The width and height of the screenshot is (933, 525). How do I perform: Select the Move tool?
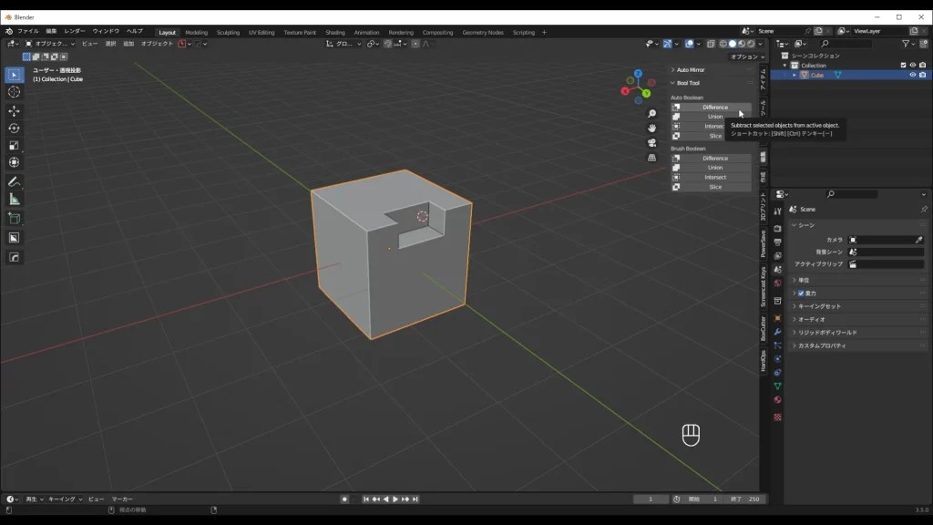click(x=14, y=110)
